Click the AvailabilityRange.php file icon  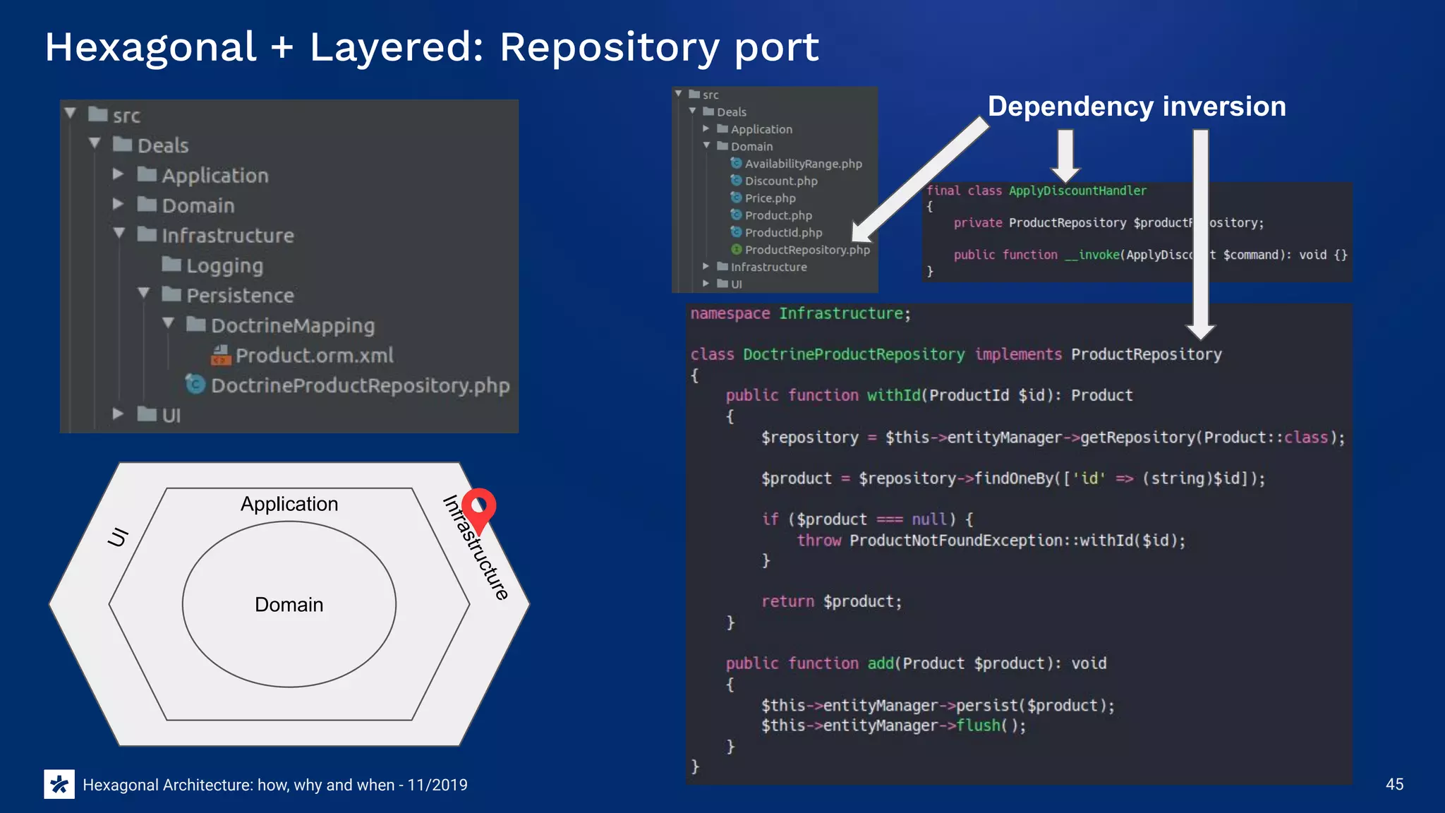click(x=736, y=163)
